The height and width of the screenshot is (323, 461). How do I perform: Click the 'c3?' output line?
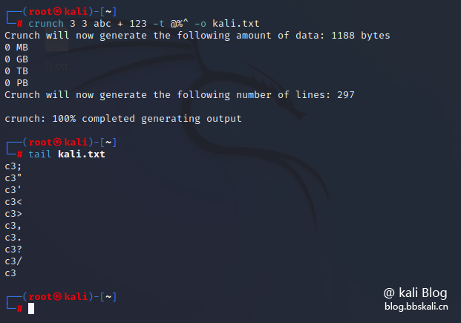13,249
